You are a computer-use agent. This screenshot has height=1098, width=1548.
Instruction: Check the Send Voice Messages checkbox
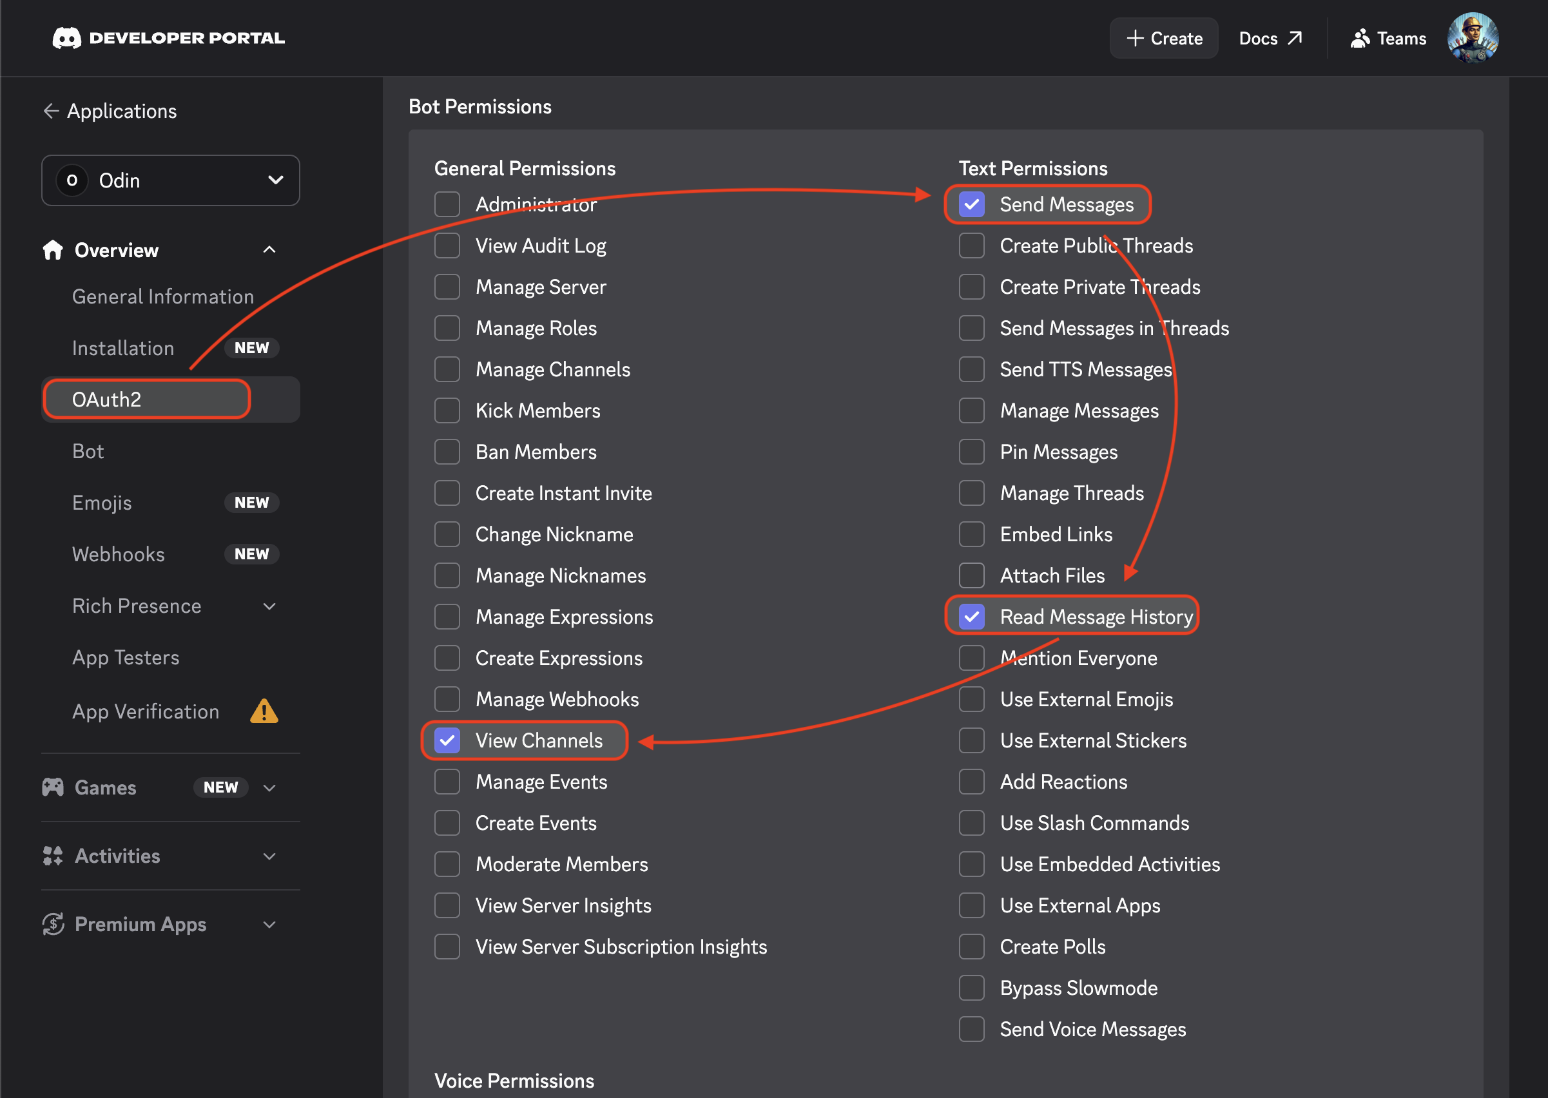(x=971, y=1029)
